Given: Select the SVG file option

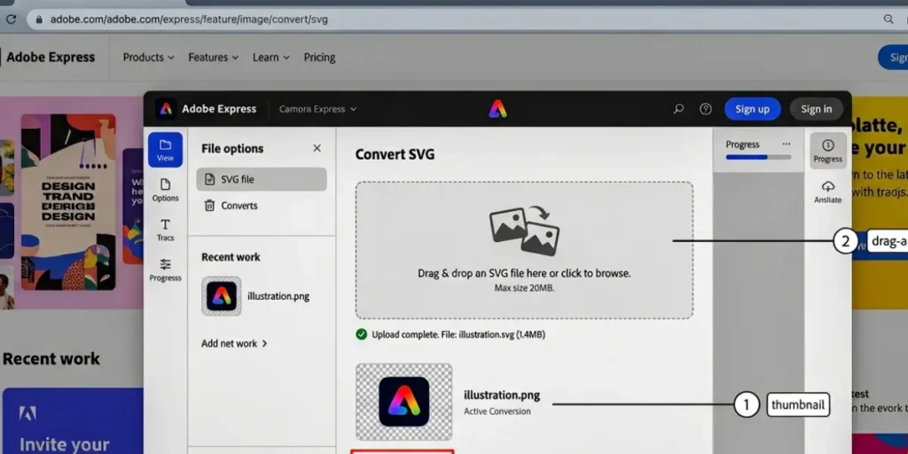Looking at the screenshot, I should 262,179.
